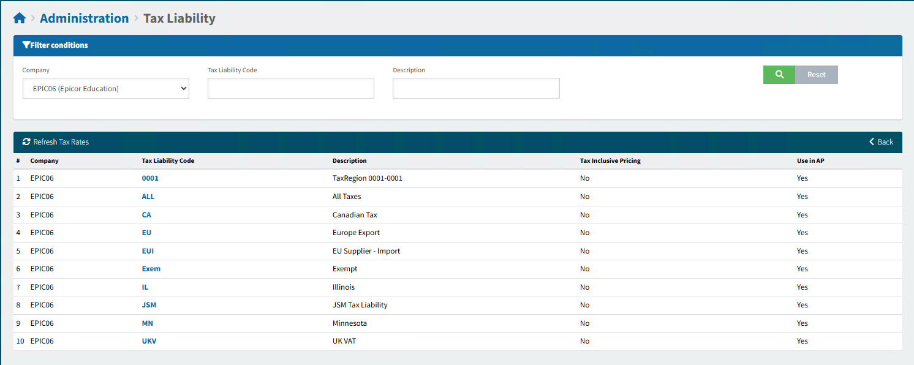Click inside the Description filter field

click(476, 88)
